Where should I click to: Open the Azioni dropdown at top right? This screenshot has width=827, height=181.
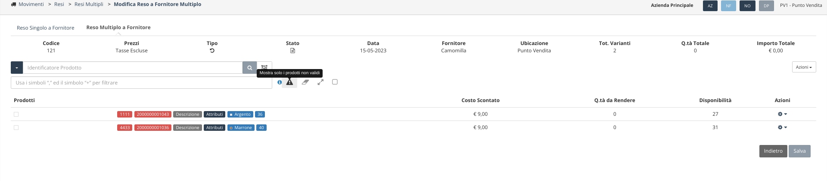(804, 67)
